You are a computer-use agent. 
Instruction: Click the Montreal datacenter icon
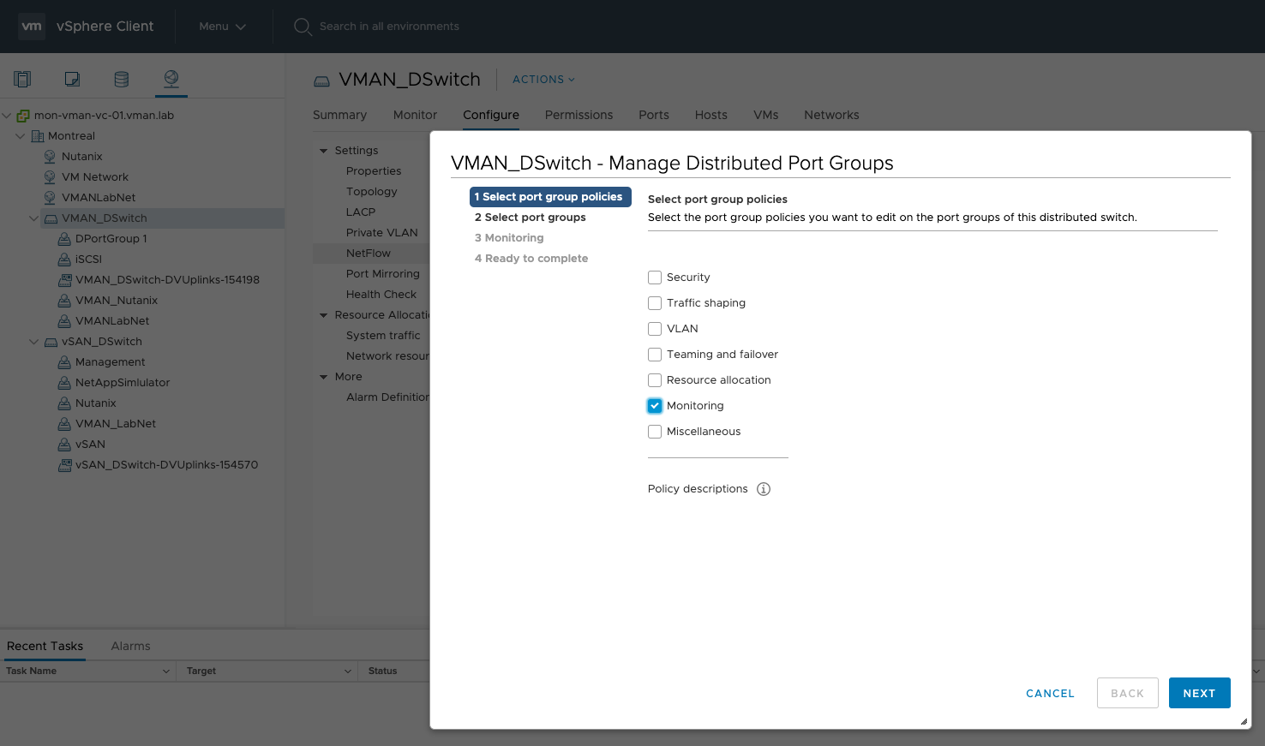click(37, 136)
